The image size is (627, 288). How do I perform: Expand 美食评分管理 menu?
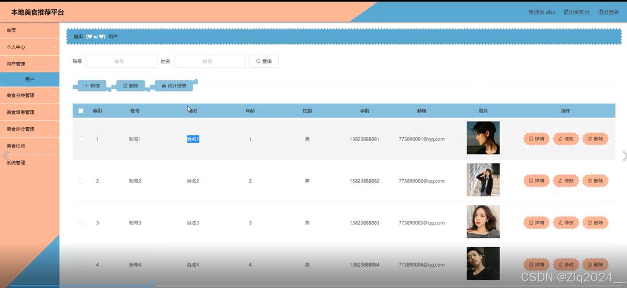pyautogui.click(x=29, y=129)
